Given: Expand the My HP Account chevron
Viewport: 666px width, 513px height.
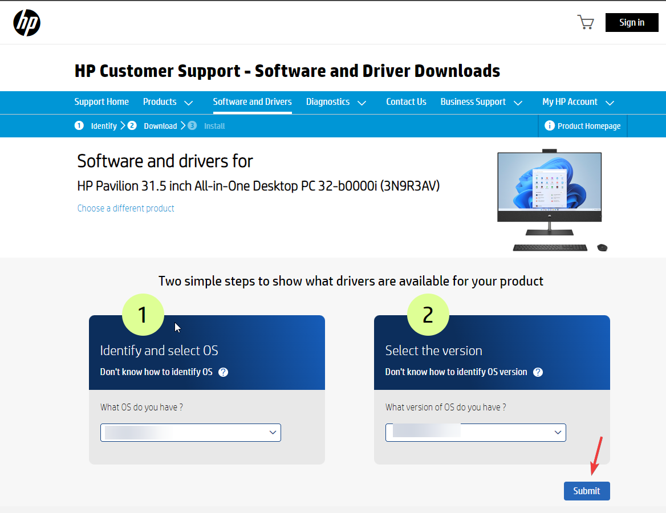Looking at the screenshot, I should click(610, 103).
